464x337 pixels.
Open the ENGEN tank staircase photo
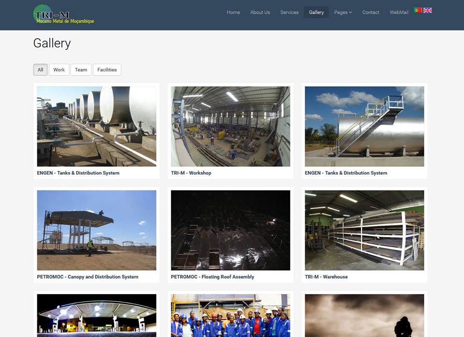364,126
